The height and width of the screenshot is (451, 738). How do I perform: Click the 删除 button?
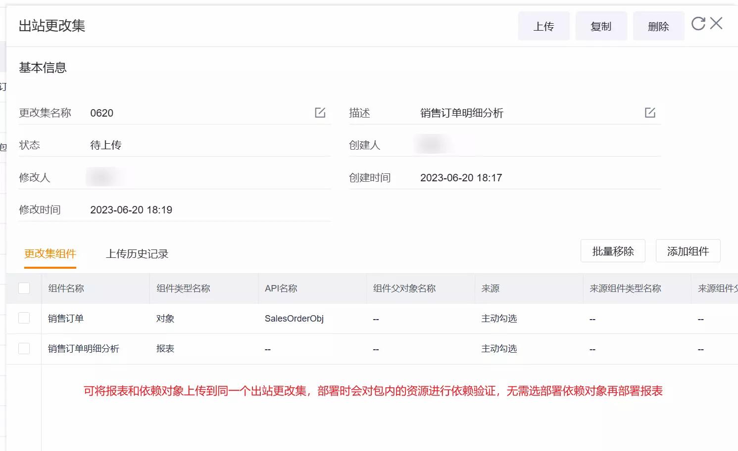[658, 26]
